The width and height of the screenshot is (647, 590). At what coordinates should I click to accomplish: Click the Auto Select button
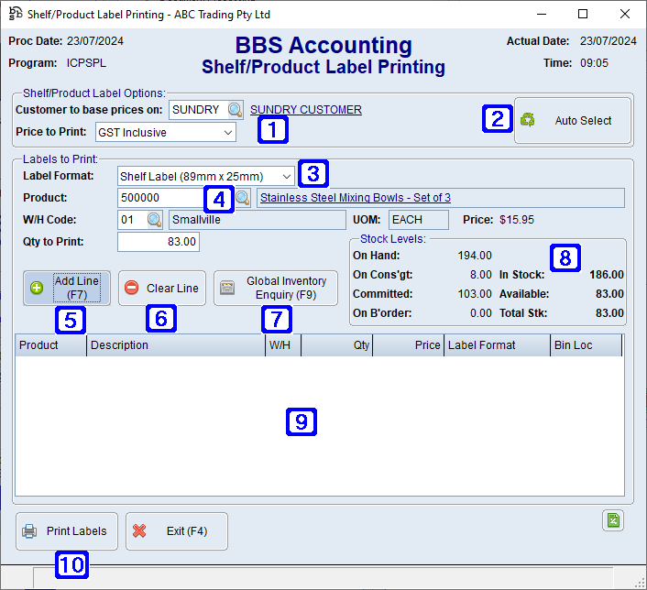(573, 121)
